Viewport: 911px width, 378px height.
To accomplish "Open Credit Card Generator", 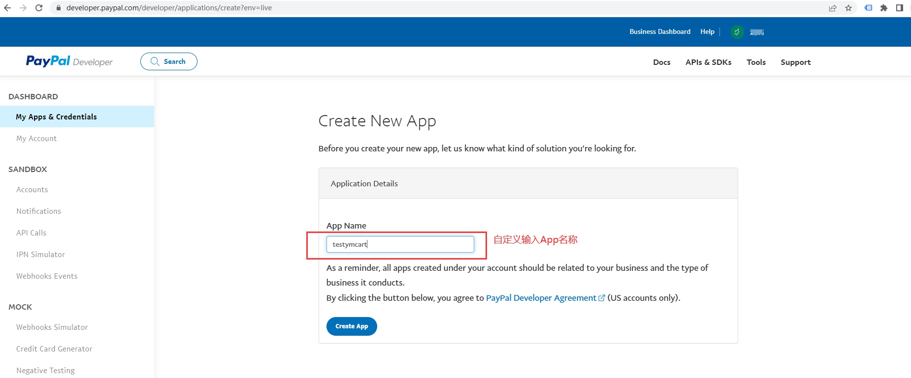I will 54,349.
